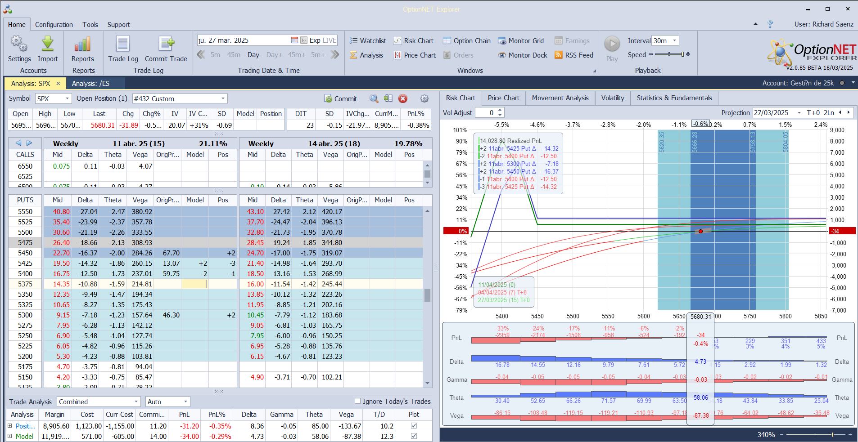This screenshot has height=442, width=858.
Task: Open the Analysis sigma window
Action: 366,55
